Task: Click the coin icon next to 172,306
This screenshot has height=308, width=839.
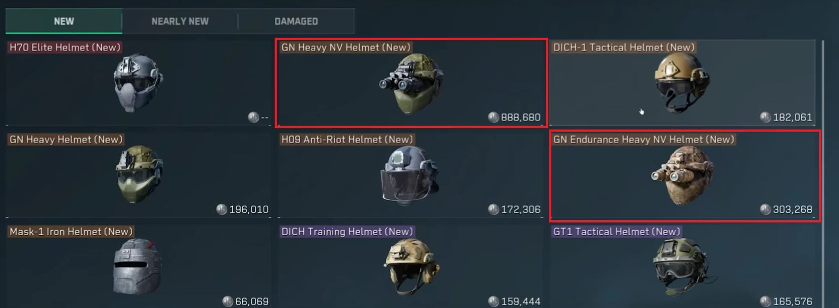Action: 493,209
